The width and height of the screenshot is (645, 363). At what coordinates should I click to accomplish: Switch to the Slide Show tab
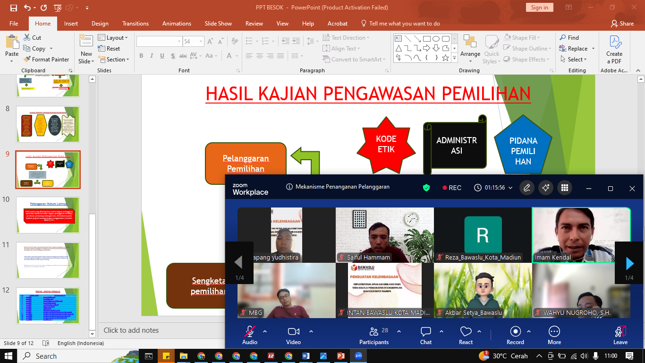click(x=218, y=24)
